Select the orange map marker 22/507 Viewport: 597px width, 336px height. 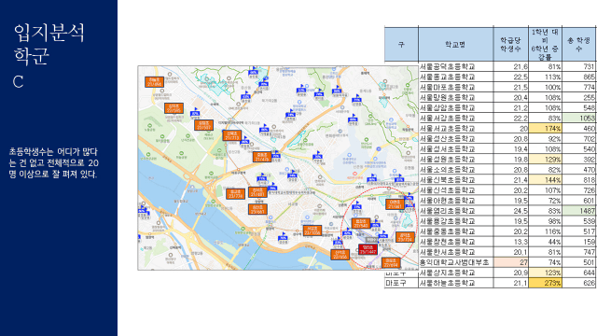[x=203, y=125]
